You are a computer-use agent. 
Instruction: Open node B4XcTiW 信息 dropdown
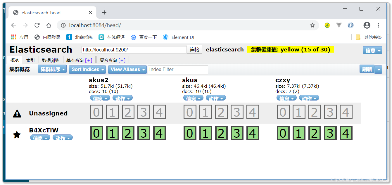pos(40,138)
